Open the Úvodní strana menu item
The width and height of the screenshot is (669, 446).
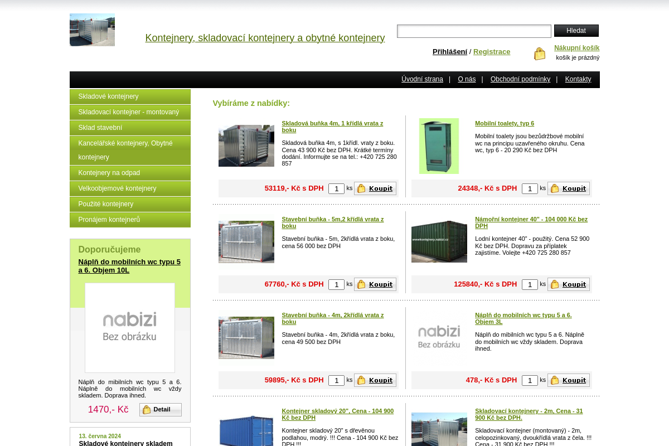pos(422,79)
